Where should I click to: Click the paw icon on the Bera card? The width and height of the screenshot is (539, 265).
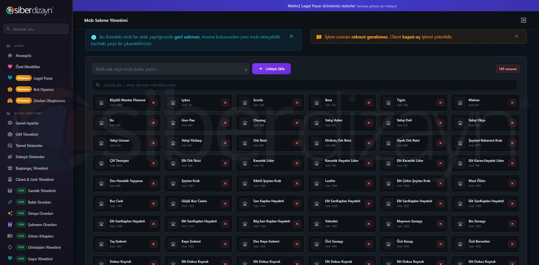(317, 103)
